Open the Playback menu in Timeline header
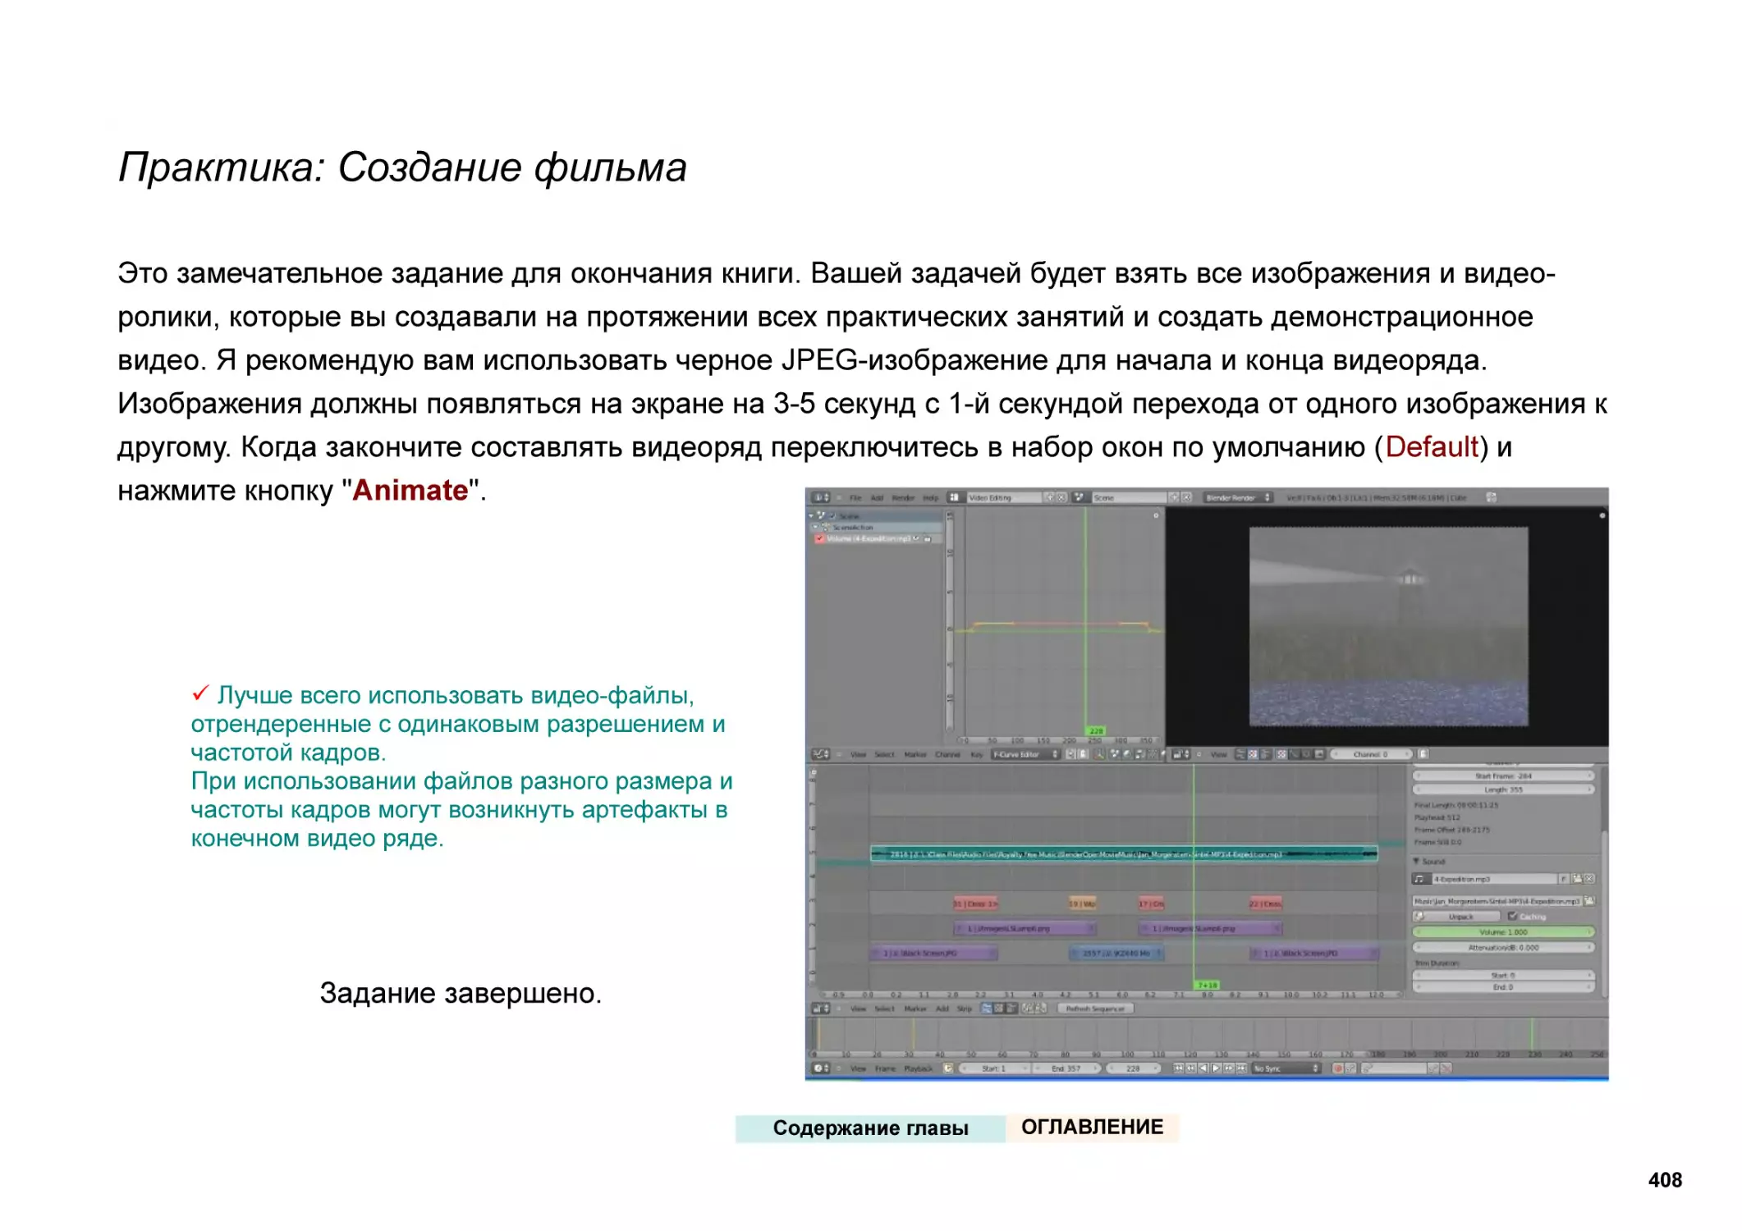The width and height of the screenshot is (1742, 1231). pos(918,1069)
